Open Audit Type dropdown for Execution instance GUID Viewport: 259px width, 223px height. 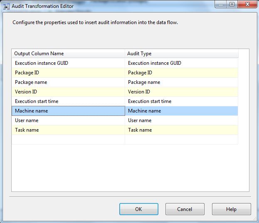pyautogui.click(x=181, y=63)
